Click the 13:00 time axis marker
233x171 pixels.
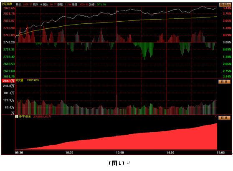(x=120, y=153)
